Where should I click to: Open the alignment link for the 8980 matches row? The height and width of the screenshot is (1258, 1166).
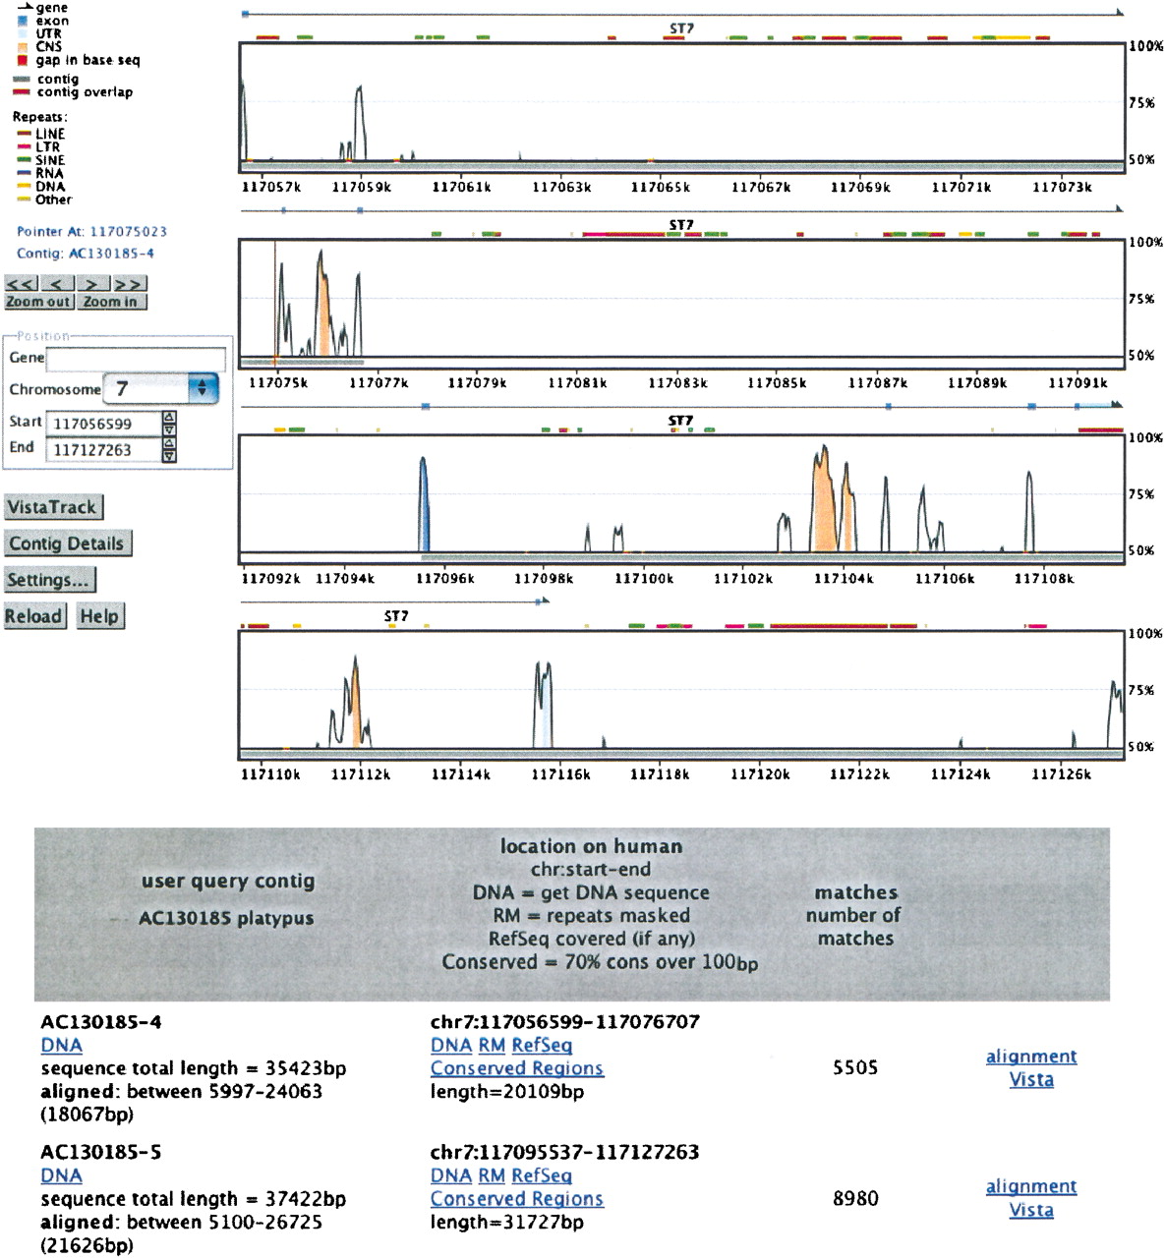1031,1186
